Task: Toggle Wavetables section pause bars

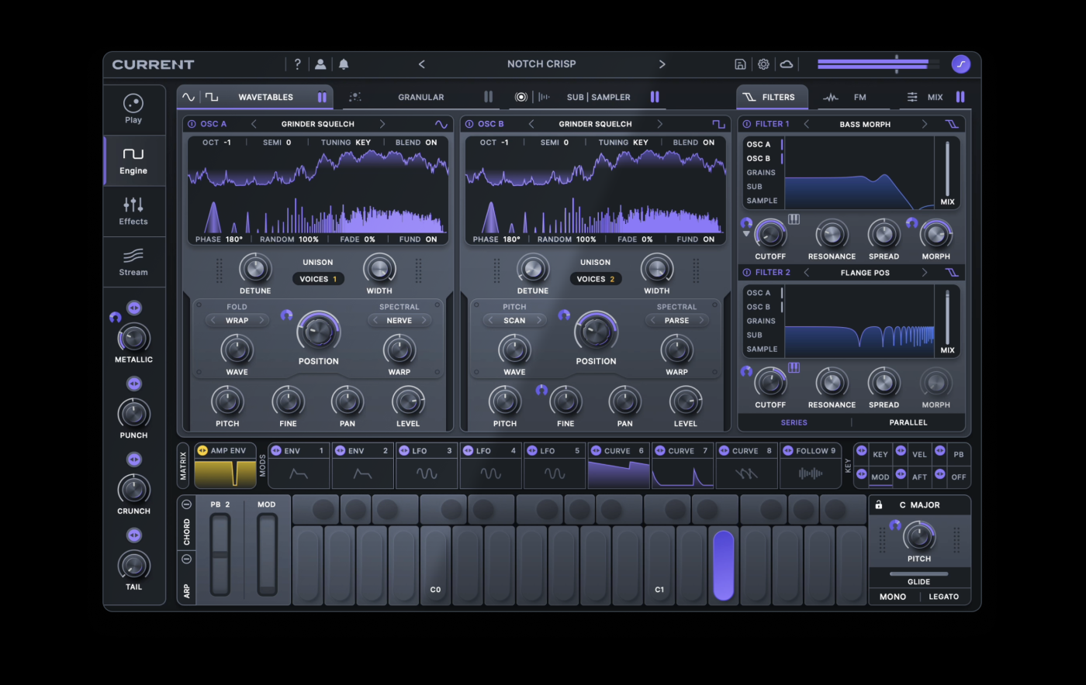Action: [x=322, y=97]
